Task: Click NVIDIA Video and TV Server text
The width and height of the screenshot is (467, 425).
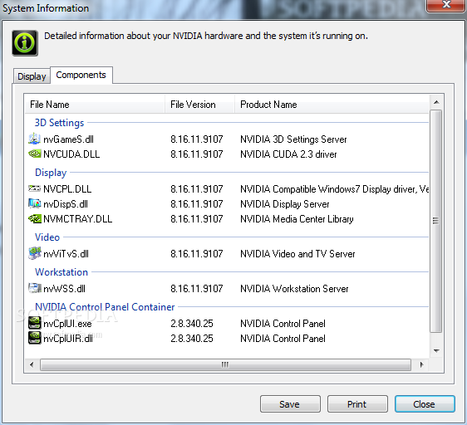Action: 297,254
